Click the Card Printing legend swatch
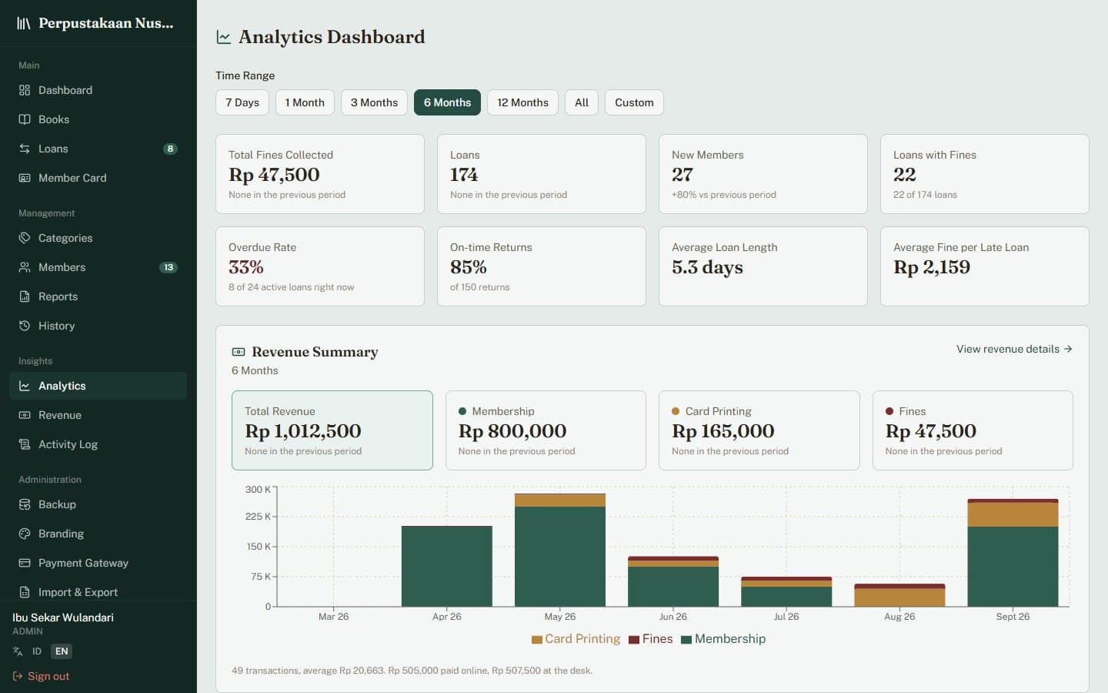 pyautogui.click(x=537, y=639)
